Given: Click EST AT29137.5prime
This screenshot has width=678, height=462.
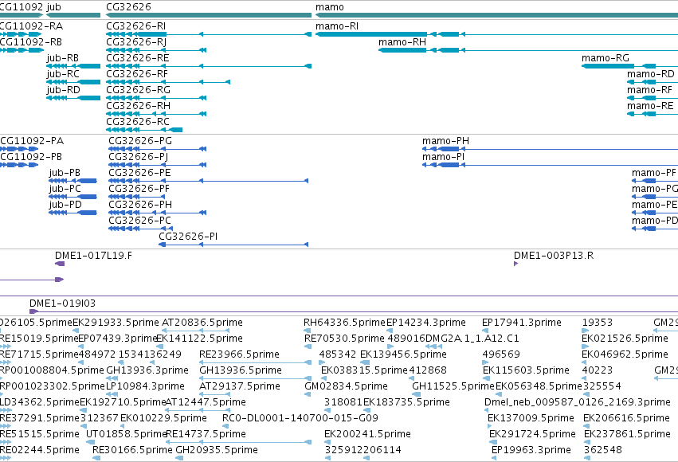Looking at the screenshot, I should click(x=240, y=387).
